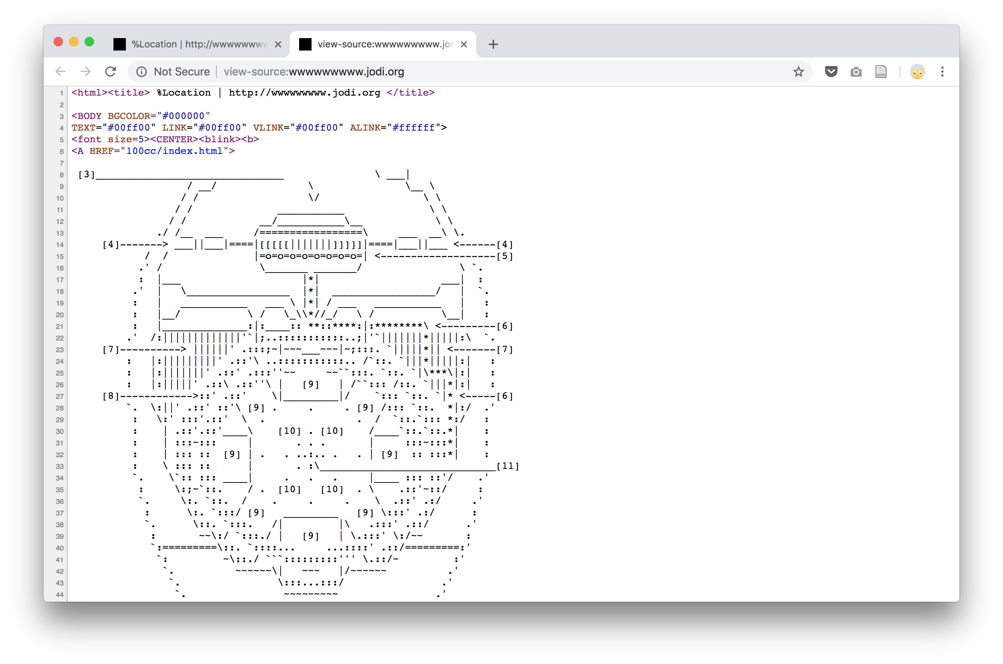Click the <html><title> tag on line 1
The height and width of the screenshot is (664, 1003).
point(110,92)
